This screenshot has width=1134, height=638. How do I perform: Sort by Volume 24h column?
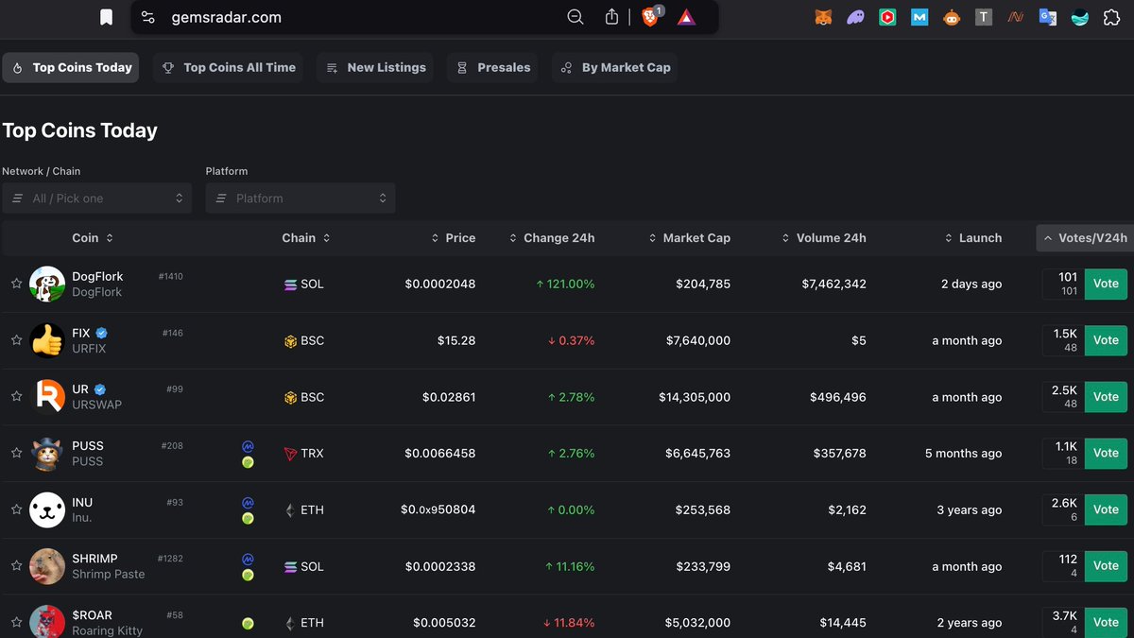click(x=823, y=238)
